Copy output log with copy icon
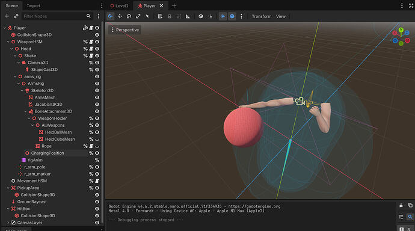 coord(410,205)
